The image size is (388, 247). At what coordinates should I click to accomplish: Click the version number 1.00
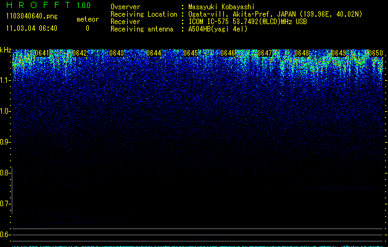(x=84, y=5)
